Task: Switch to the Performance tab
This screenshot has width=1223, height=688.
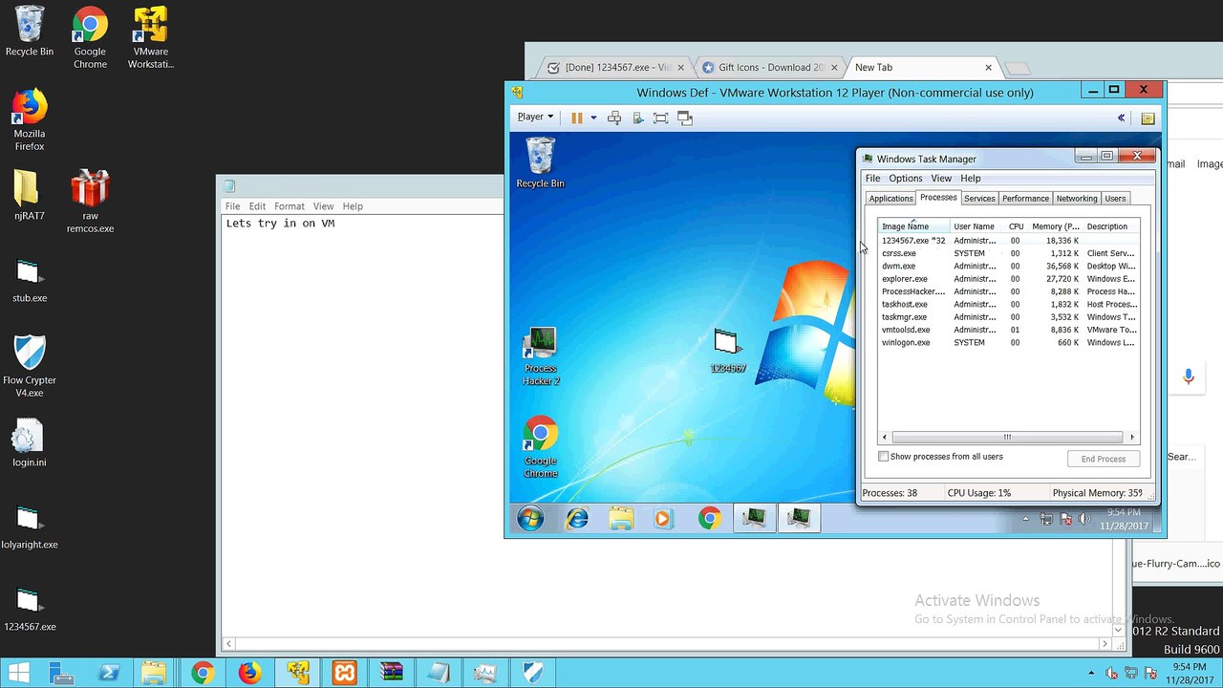Action: tap(1025, 199)
